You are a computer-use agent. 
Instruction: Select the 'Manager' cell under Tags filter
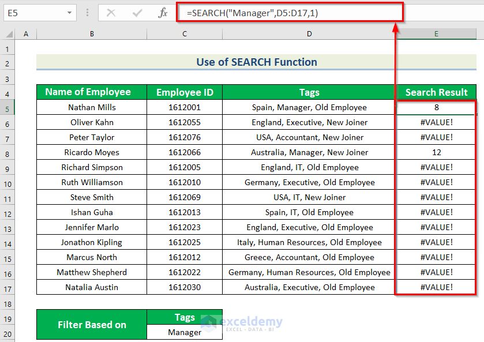(184, 332)
